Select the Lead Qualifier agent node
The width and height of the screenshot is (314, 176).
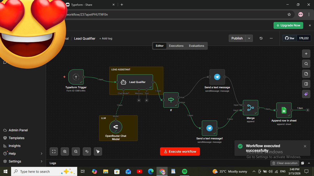[135, 82]
